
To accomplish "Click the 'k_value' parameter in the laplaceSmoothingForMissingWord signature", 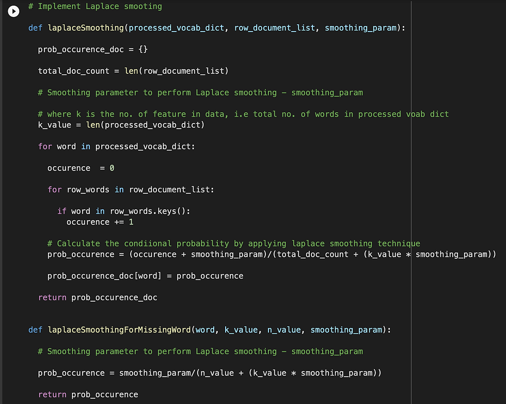I will 241,330.
